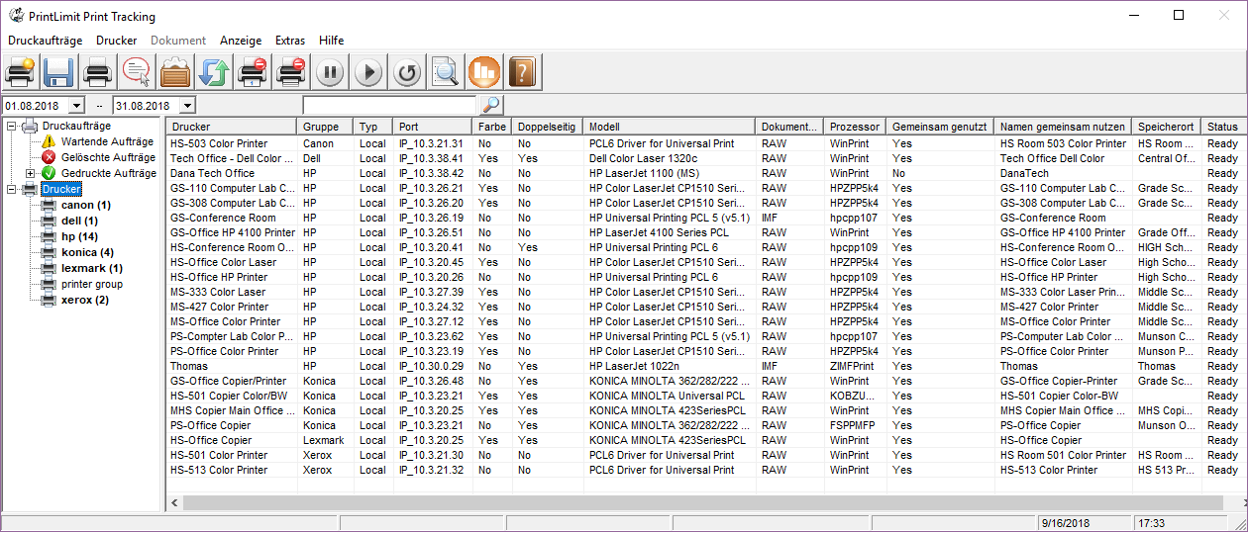
Task: Select the hp (14) printer group
Action: (x=79, y=237)
